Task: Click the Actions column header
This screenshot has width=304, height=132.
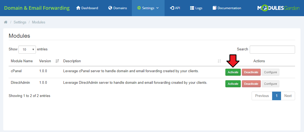Action: (259, 61)
